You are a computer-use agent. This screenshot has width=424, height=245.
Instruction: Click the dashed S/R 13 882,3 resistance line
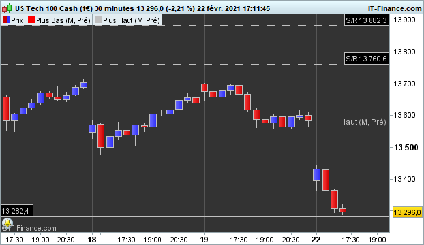coord(169,25)
